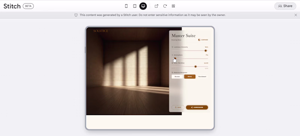Click the Commission button
The image size is (300, 136).
coord(197,107)
